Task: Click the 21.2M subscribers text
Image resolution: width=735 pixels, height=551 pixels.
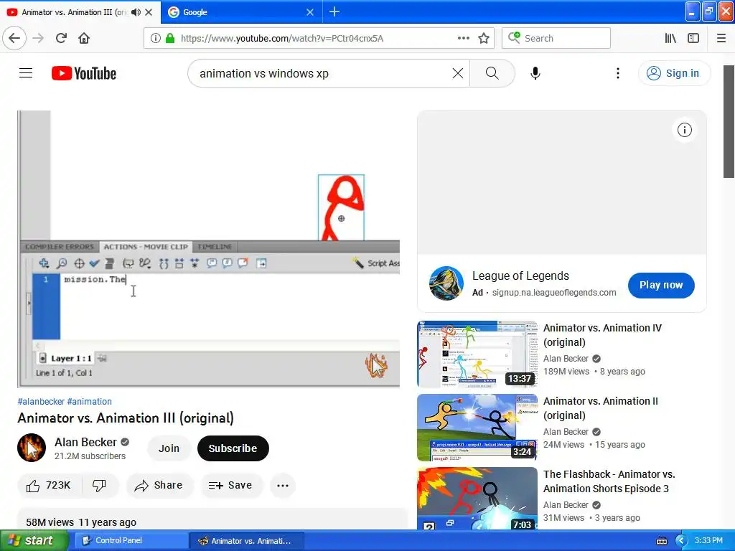Action: (x=90, y=456)
